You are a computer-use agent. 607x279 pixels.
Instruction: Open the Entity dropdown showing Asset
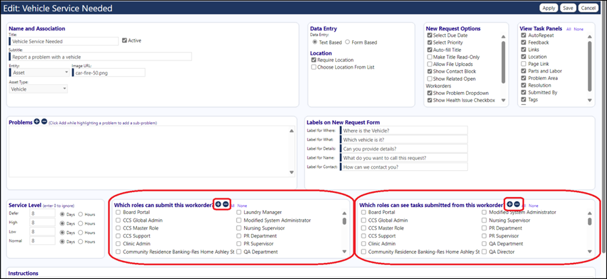click(38, 72)
